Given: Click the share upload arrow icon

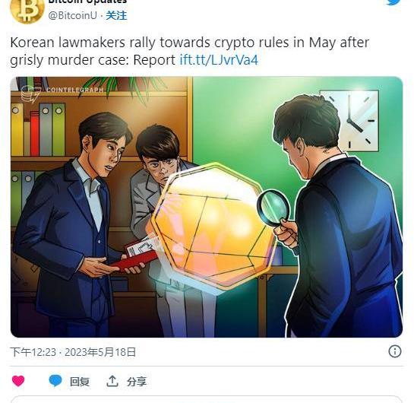Looking at the screenshot, I should (112, 381).
